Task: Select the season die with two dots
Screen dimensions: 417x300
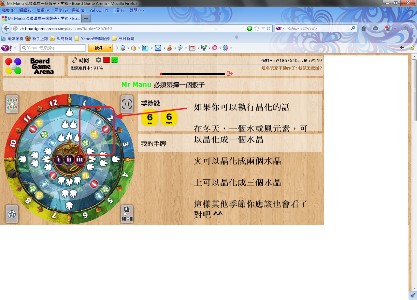Action: 150,118
